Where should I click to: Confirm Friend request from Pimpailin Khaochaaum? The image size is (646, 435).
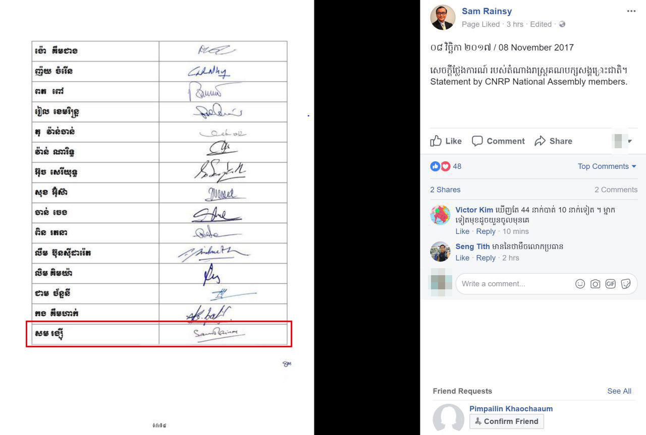click(x=507, y=421)
